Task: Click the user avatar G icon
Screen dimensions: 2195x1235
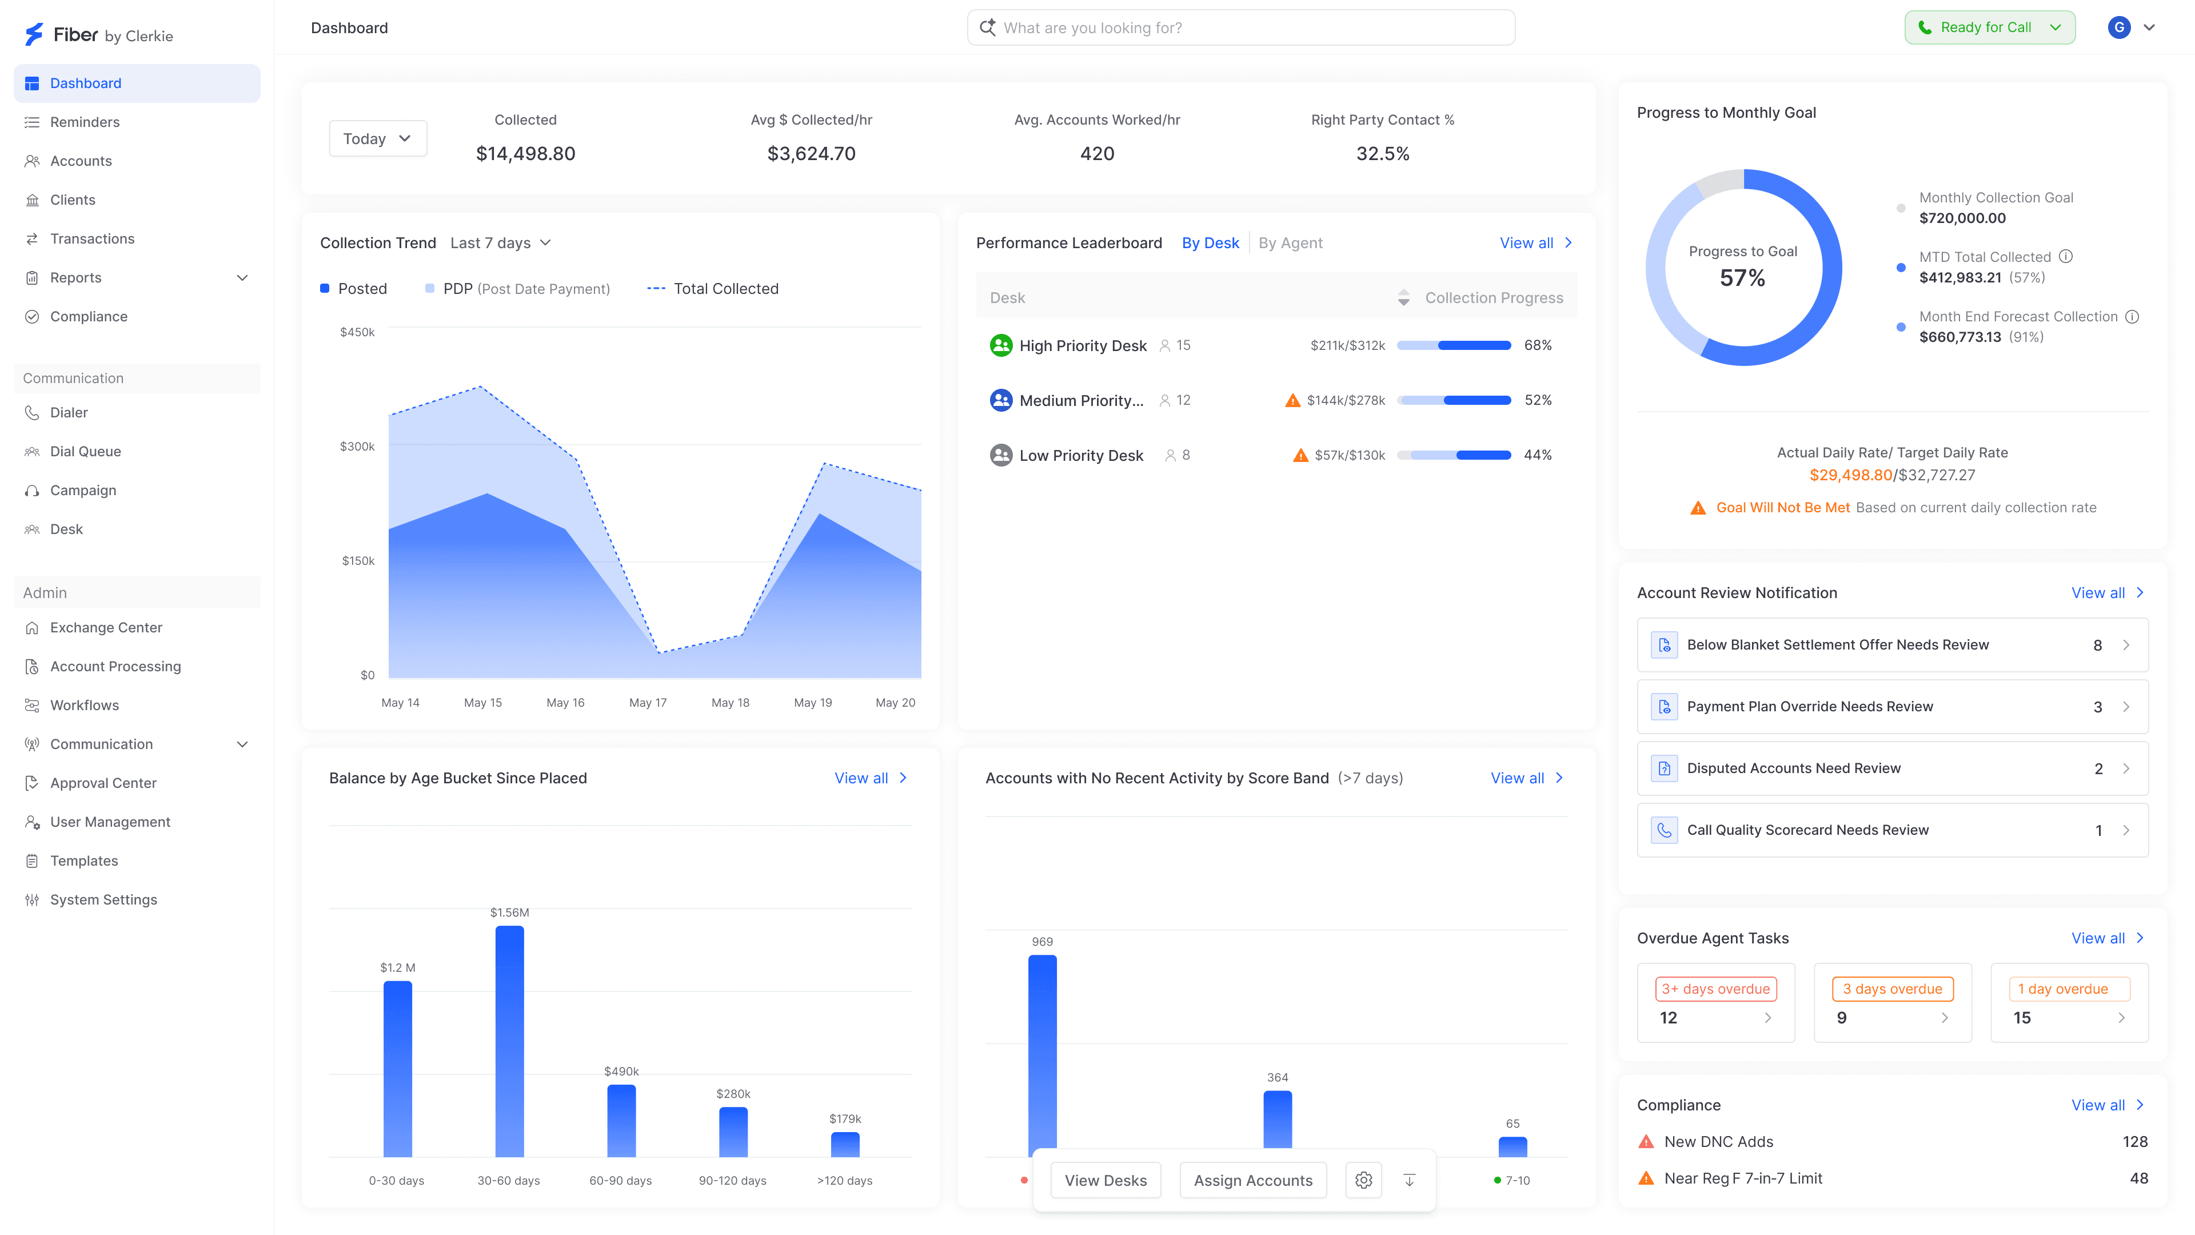Action: [x=2119, y=27]
